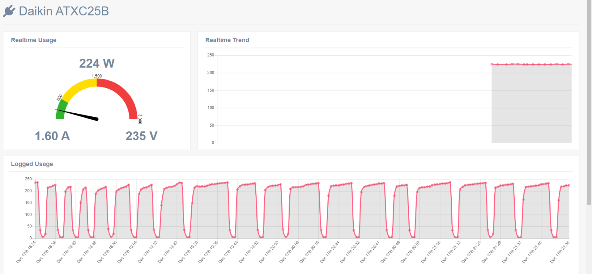
Task: Click the 100 axis label in Realtime Trend
Action: (211, 108)
